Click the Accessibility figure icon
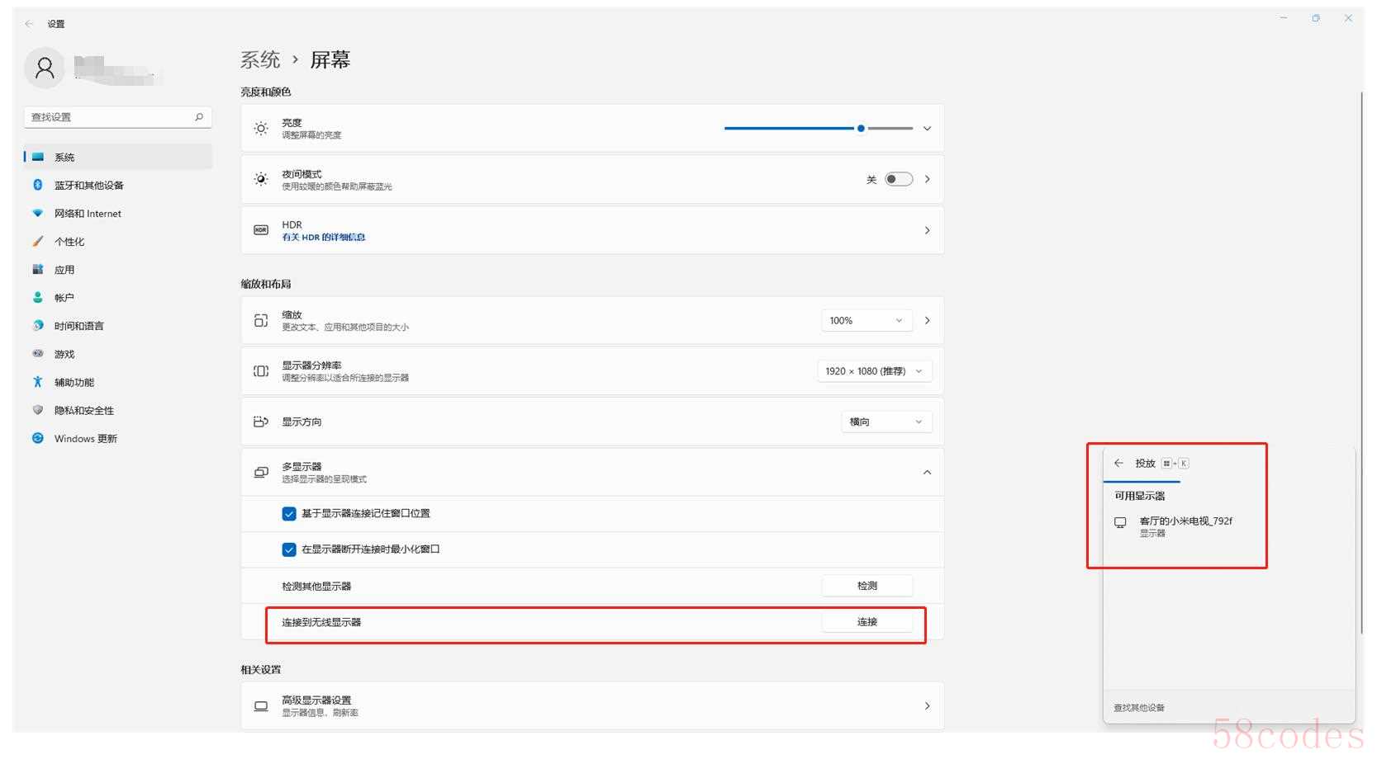This screenshot has width=1377, height=759. click(38, 382)
